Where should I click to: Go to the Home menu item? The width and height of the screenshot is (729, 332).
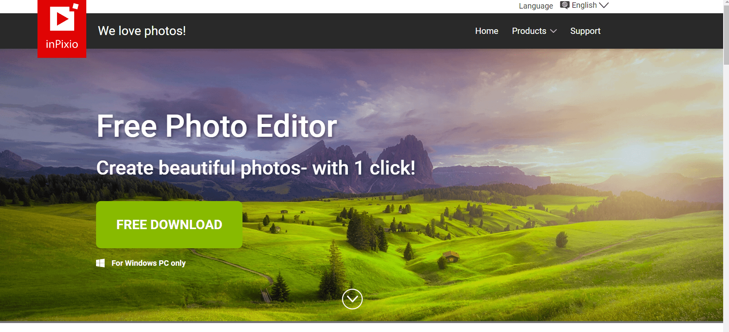coord(487,31)
